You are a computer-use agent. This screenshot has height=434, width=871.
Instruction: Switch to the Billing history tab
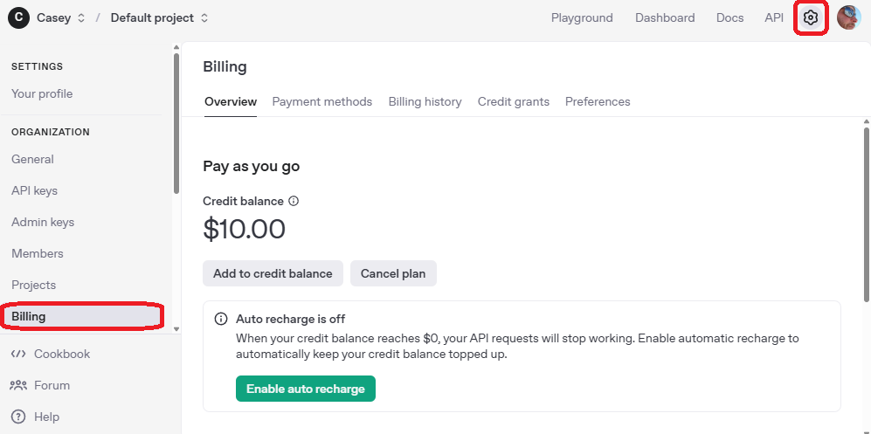tap(425, 101)
